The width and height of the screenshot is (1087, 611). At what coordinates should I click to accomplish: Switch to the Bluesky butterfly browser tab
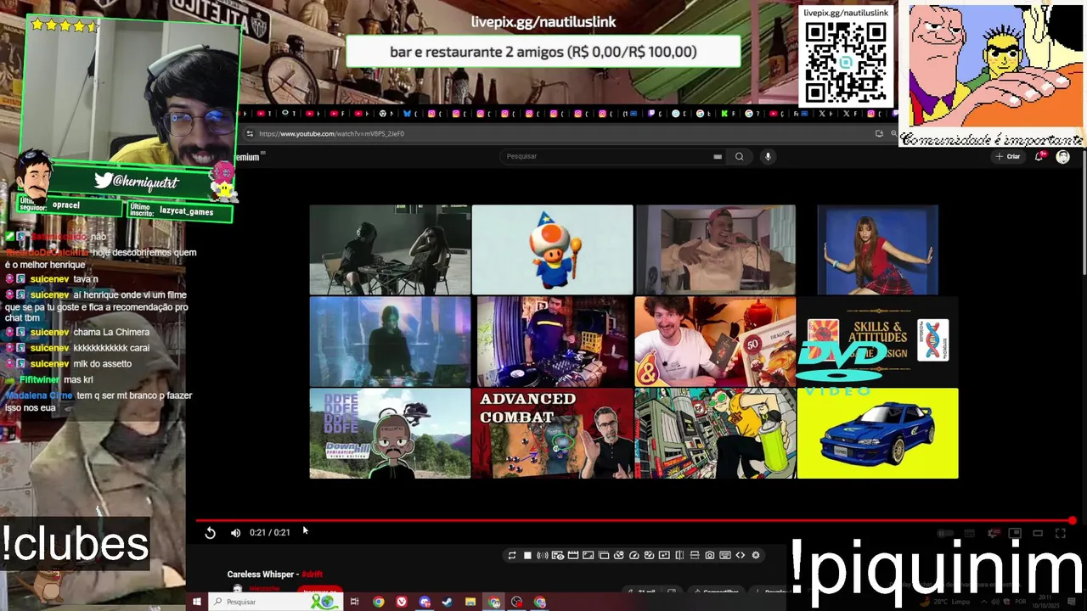408,114
